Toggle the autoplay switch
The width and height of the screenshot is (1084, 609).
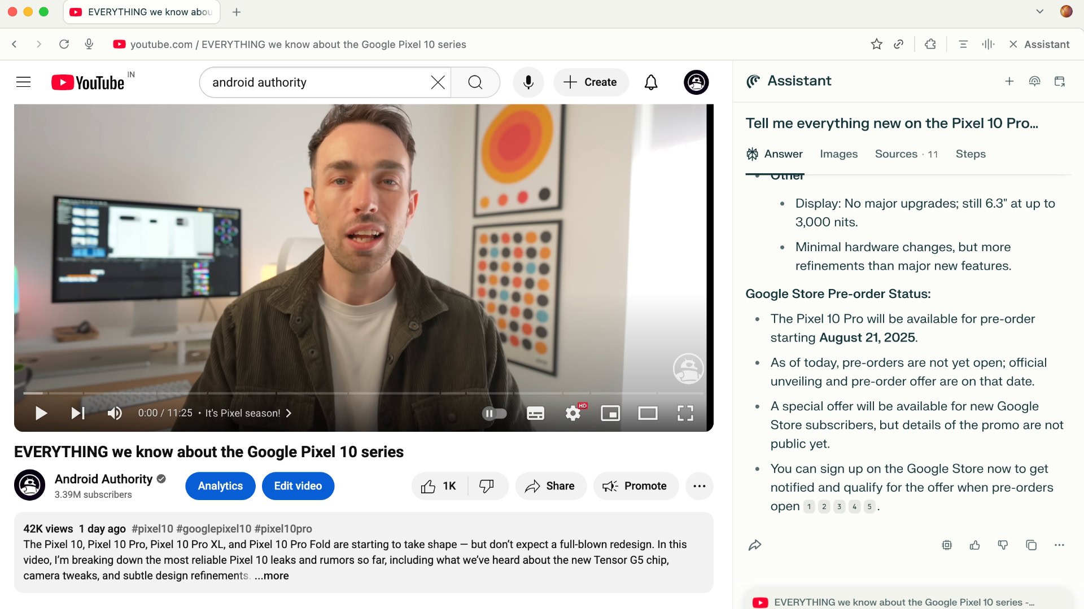[494, 413]
